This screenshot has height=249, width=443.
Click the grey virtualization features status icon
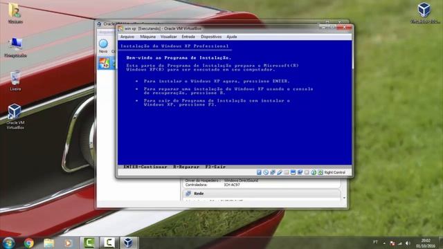(307, 172)
